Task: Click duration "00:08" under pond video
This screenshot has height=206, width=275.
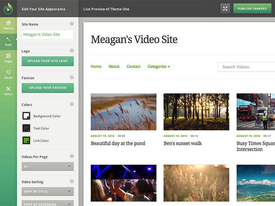Action: pos(121,136)
